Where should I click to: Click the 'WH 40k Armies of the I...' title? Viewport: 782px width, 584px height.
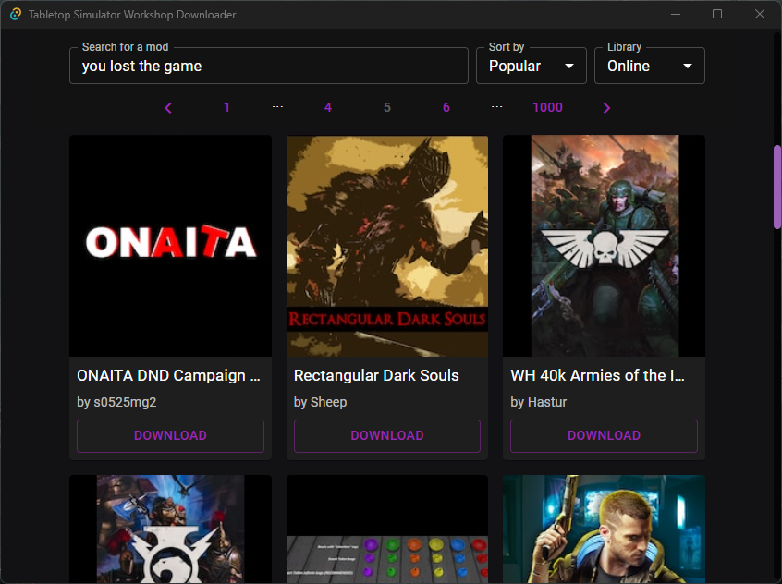(x=597, y=375)
